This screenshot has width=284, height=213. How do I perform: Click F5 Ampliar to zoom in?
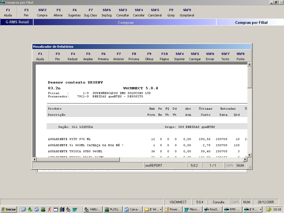(x=88, y=56)
